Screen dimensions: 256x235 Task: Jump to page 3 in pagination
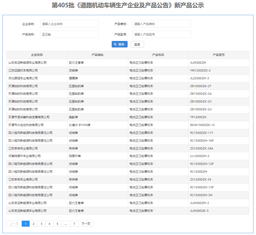(41, 224)
